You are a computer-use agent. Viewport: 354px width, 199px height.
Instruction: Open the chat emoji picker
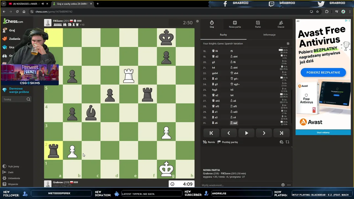[x=283, y=185]
